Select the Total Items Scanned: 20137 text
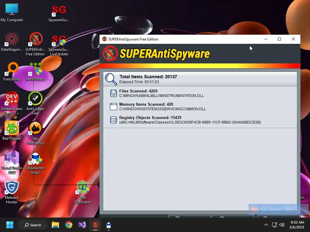 click(148, 77)
